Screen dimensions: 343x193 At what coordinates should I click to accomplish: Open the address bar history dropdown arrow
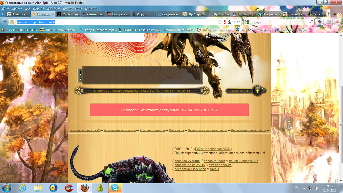click(x=235, y=22)
